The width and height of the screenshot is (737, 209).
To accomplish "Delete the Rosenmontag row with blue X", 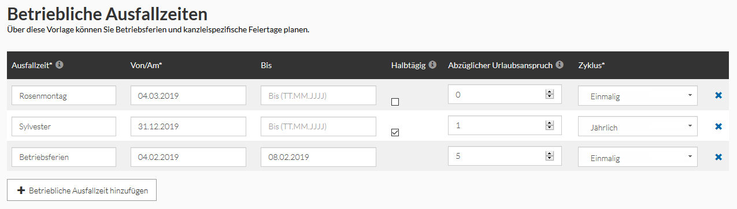I will (719, 95).
